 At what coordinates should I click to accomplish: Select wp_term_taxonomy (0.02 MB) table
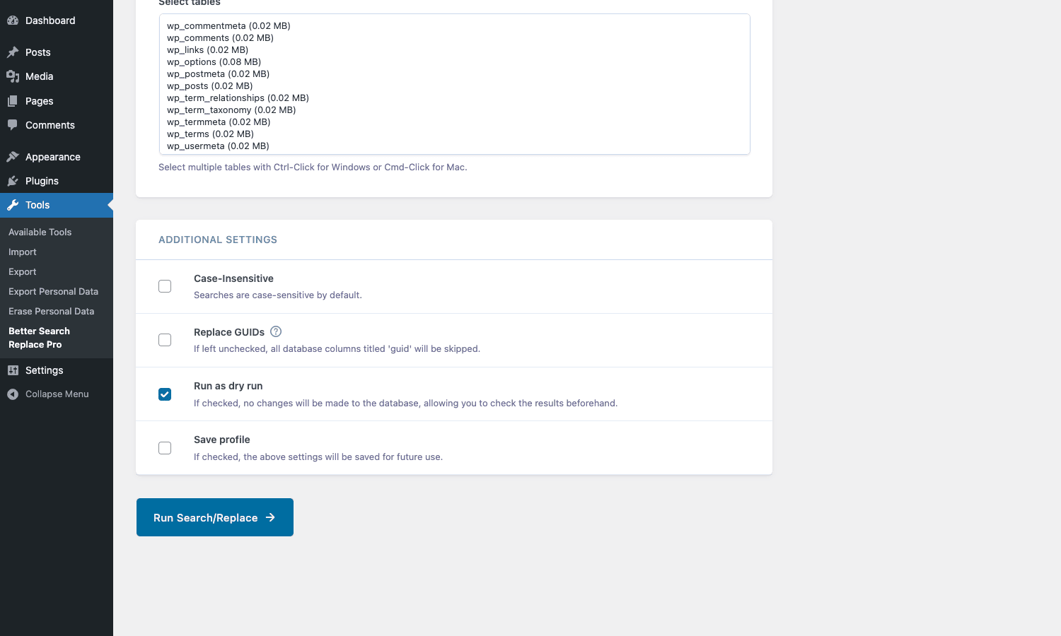(231, 110)
